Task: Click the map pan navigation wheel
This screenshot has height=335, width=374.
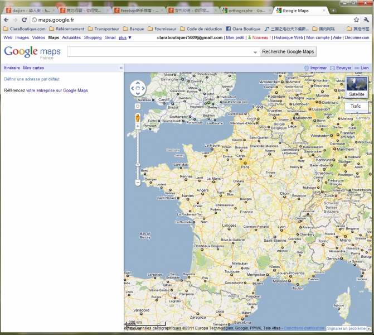Action: pyautogui.click(x=138, y=89)
